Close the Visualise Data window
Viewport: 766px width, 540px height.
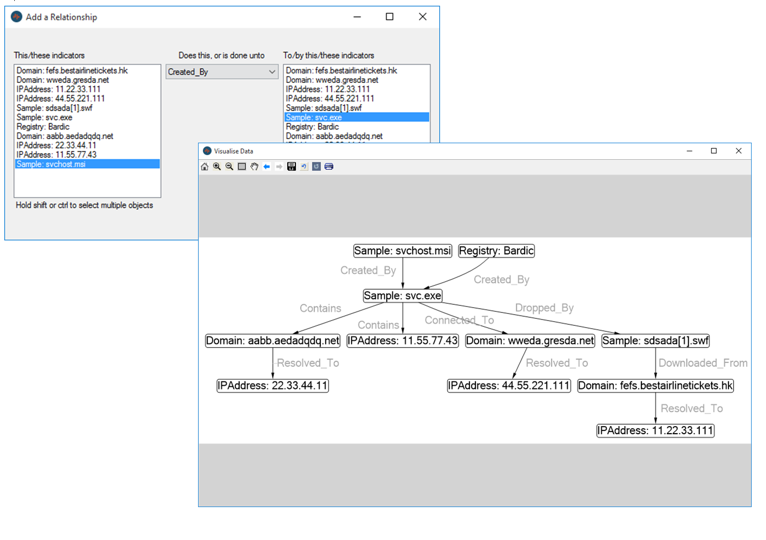(739, 151)
